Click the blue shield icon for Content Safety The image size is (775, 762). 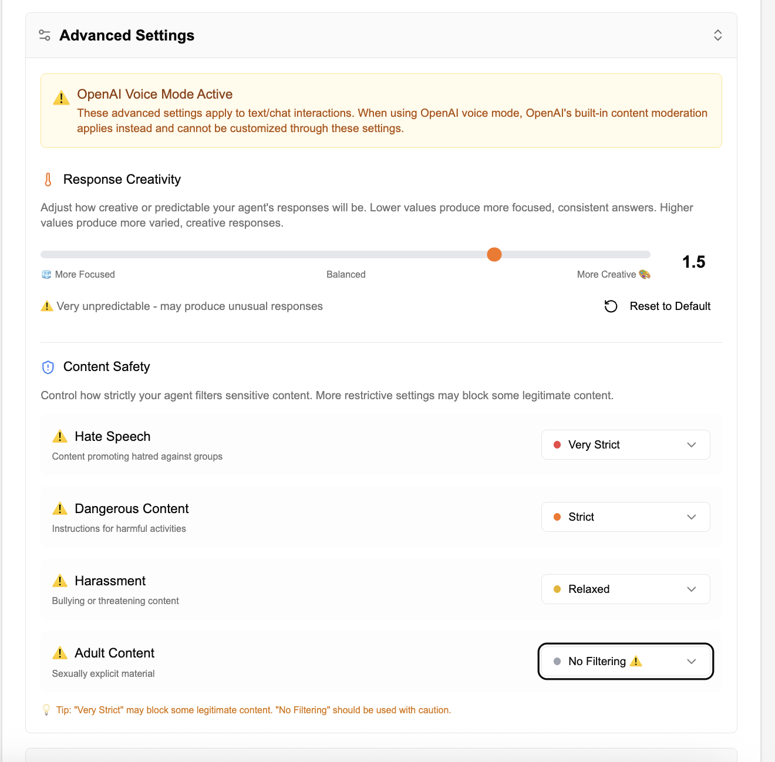pyautogui.click(x=48, y=367)
